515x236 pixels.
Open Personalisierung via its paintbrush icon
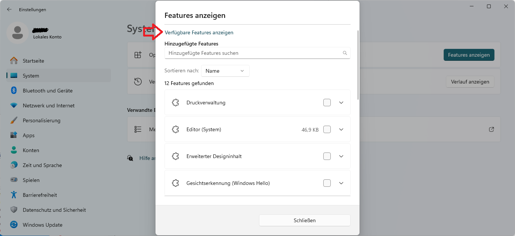13,120
